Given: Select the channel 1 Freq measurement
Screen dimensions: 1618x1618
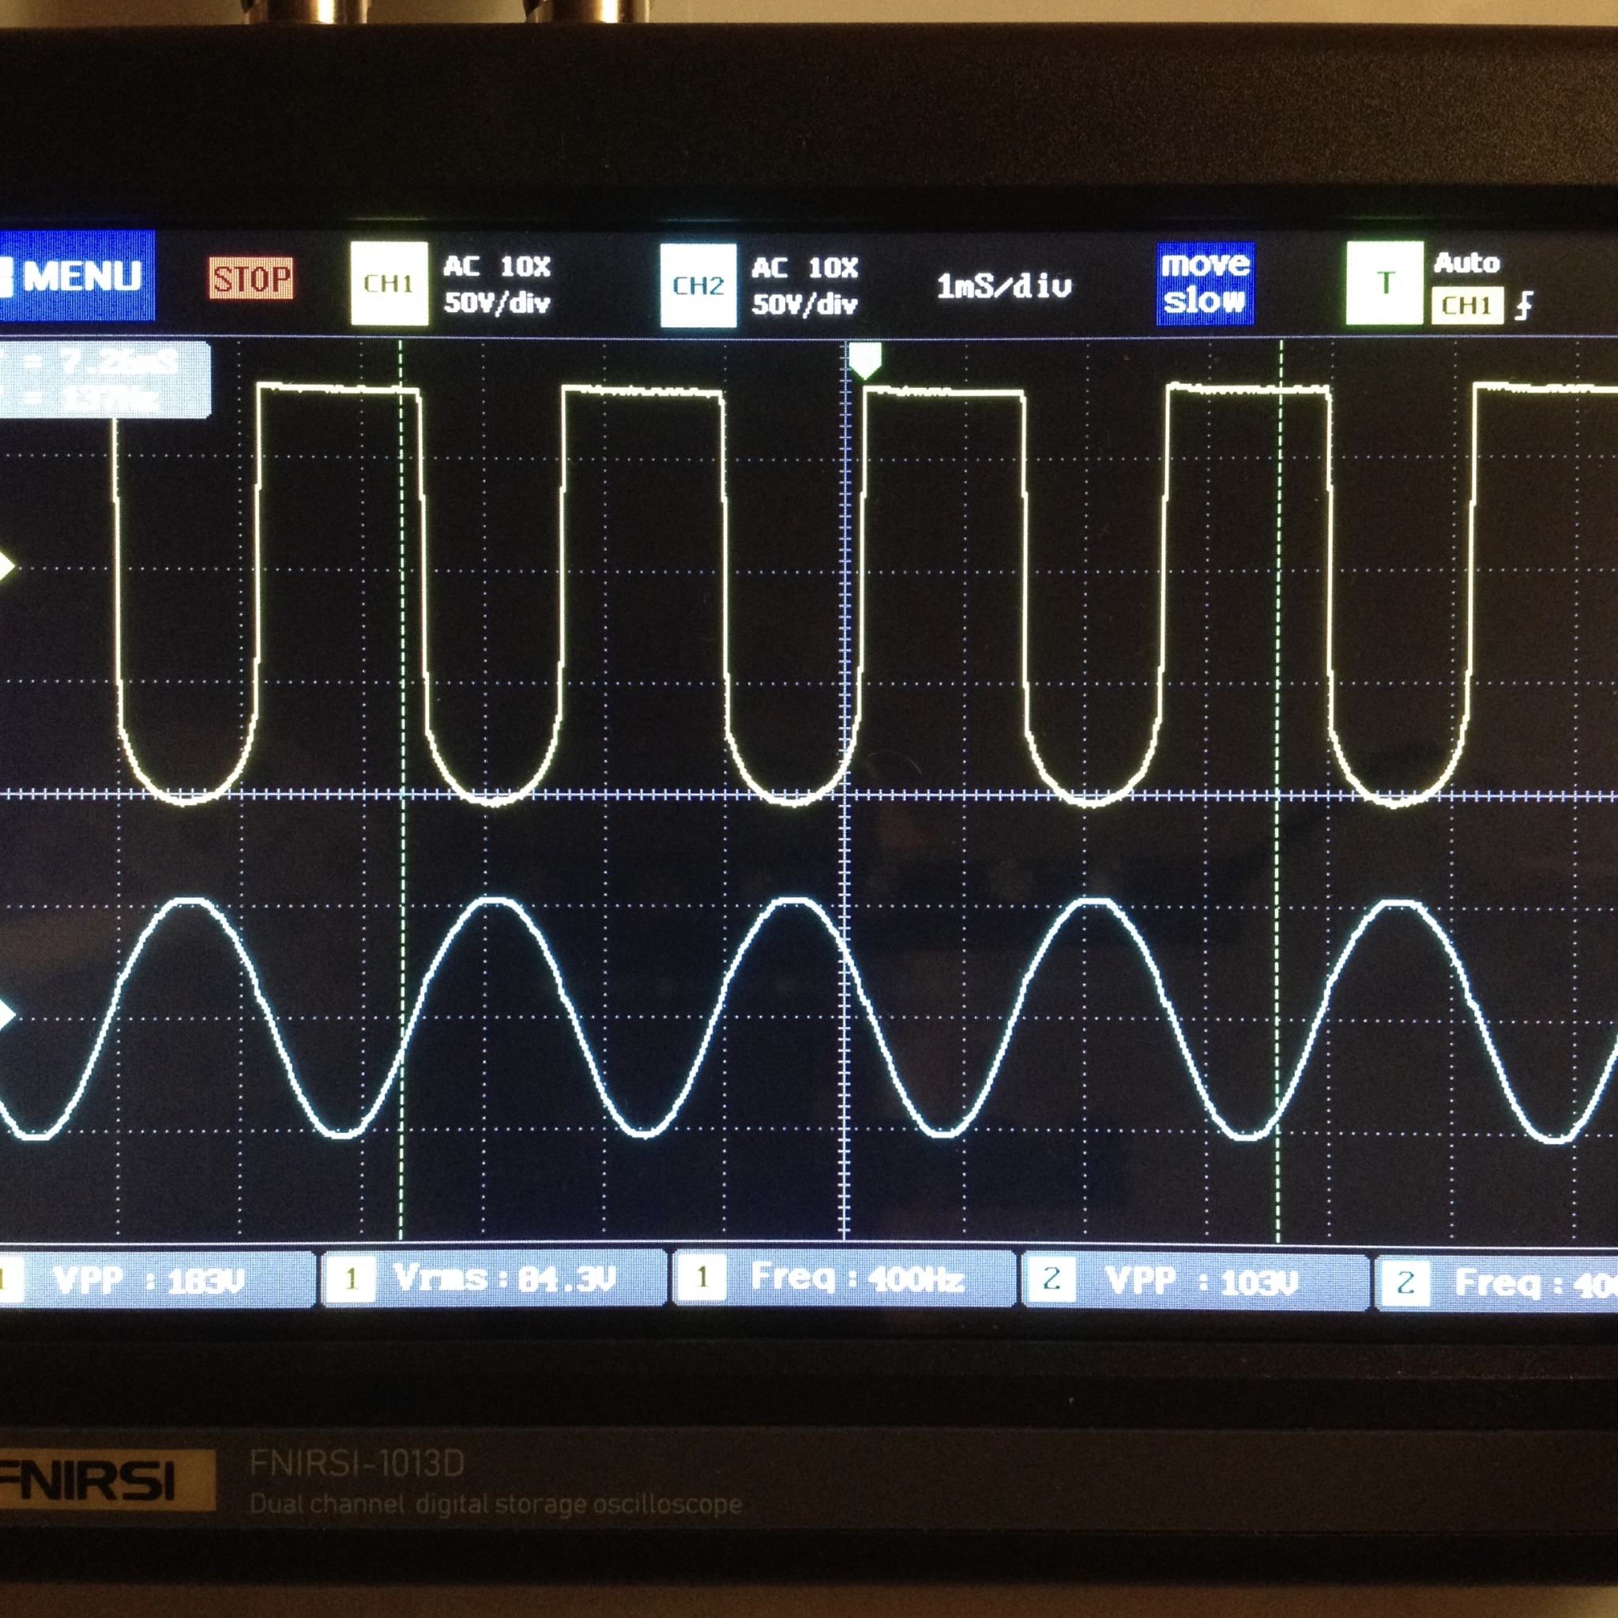Looking at the screenshot, I should pyautogui.click(x=845, y=1278).
